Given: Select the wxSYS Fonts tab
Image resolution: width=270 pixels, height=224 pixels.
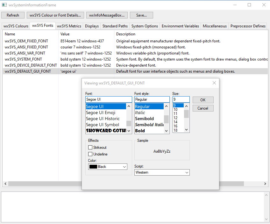Looking at the screenshot, I should click(x=43, y=25).
